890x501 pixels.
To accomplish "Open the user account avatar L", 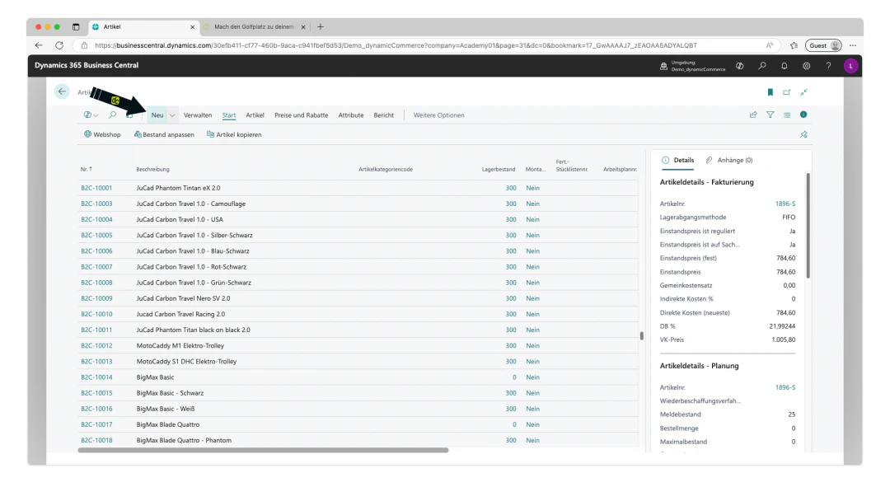I will [850, 66].
